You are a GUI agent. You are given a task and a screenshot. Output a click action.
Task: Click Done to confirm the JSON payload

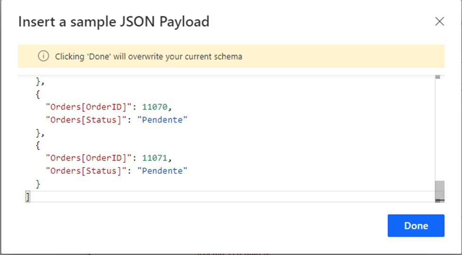(416, 226)
